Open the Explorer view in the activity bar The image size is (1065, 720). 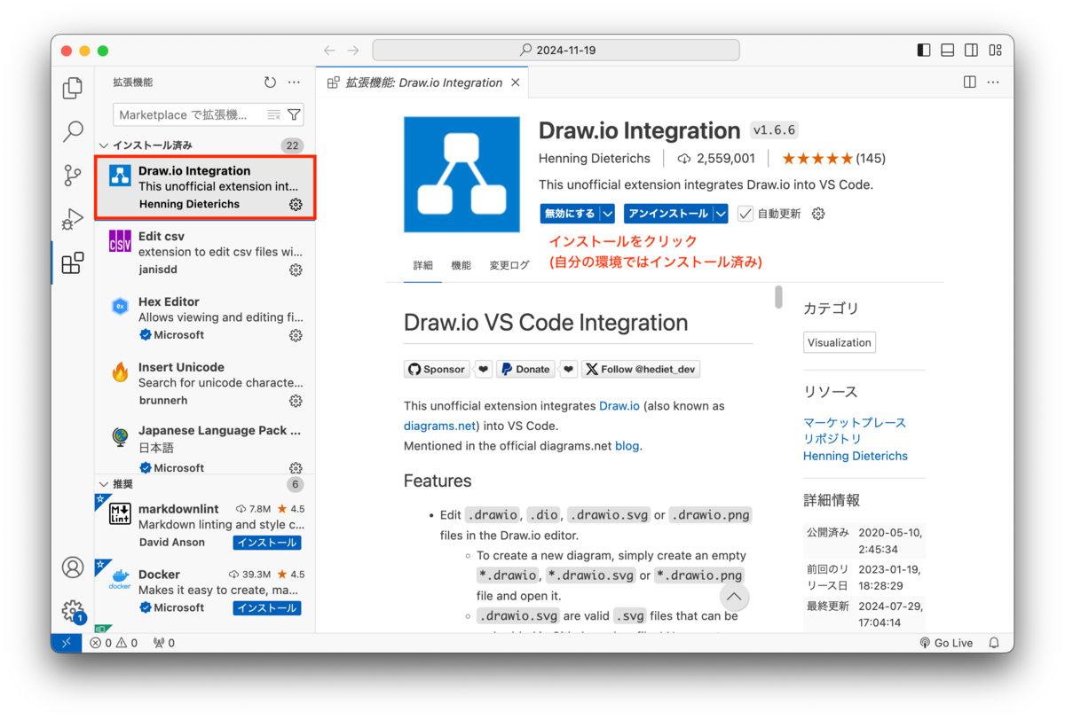72,88
